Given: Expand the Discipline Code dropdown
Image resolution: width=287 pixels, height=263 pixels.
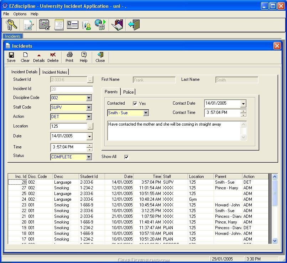Looking at the screenshot, I should 89,98.
